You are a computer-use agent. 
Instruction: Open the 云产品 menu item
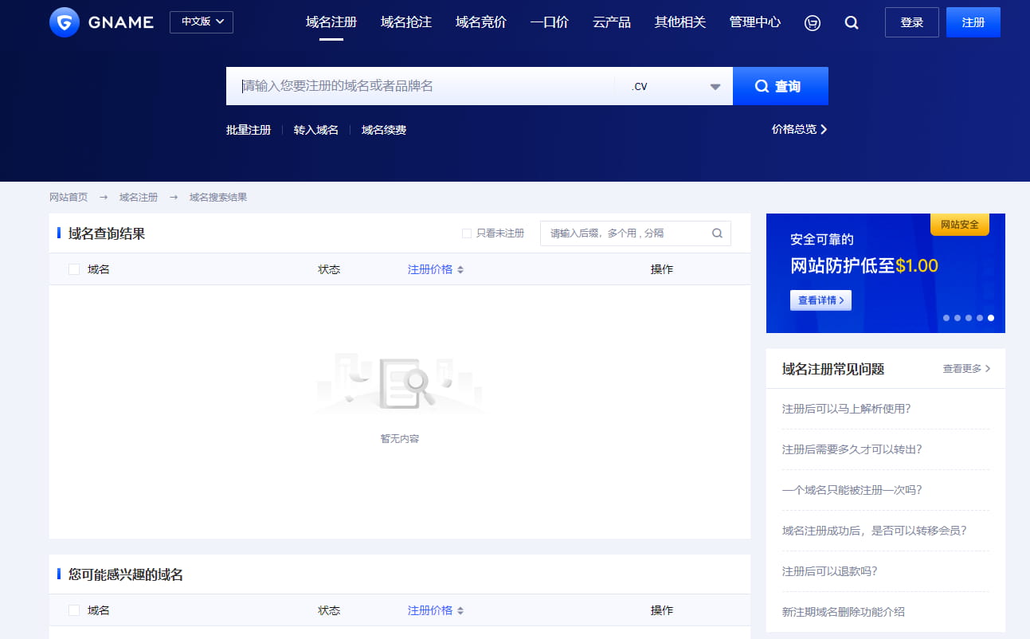(x=612, y=22)
